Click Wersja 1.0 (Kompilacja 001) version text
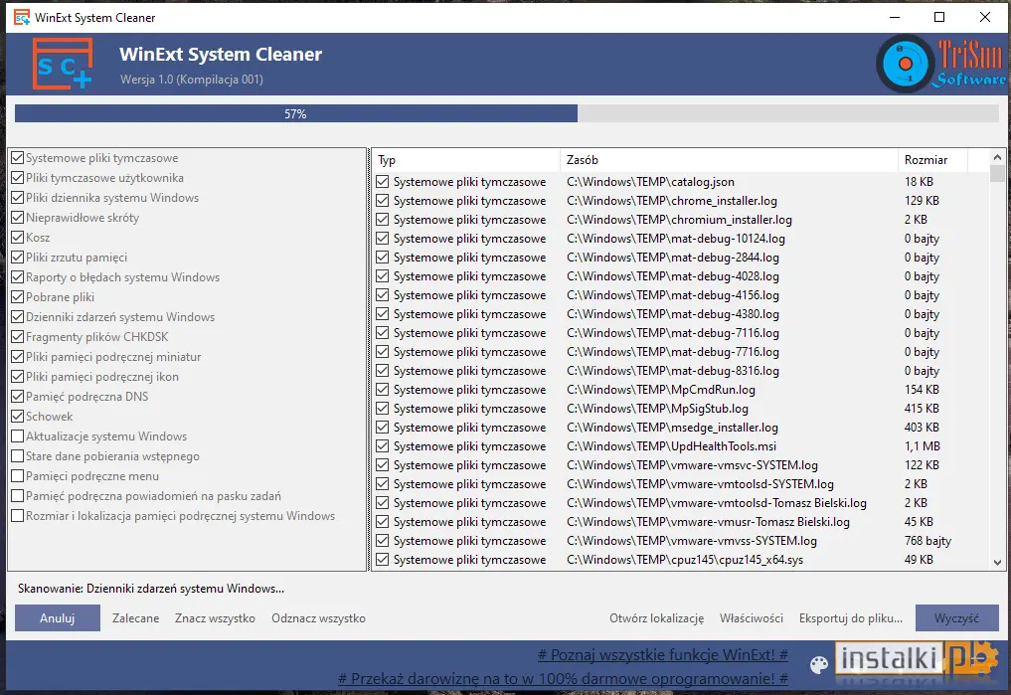 (192, 80)
